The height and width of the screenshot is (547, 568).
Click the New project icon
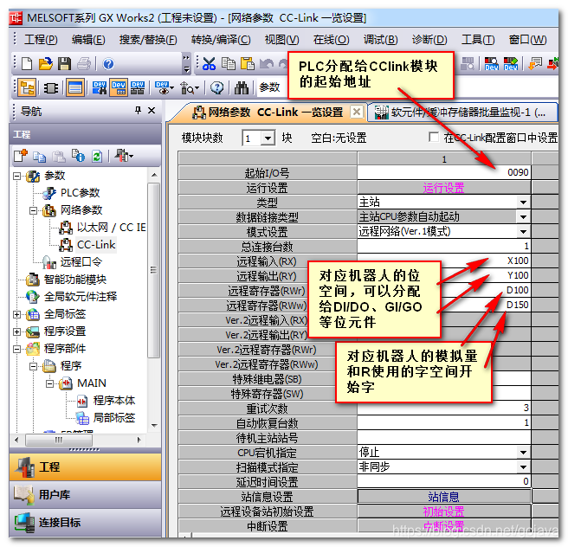coord(27,64)
